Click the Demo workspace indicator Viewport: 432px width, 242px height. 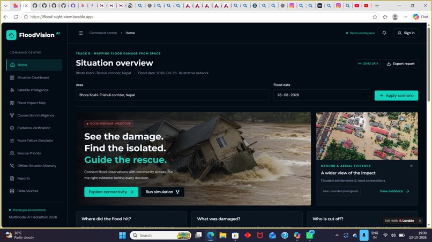360,33
